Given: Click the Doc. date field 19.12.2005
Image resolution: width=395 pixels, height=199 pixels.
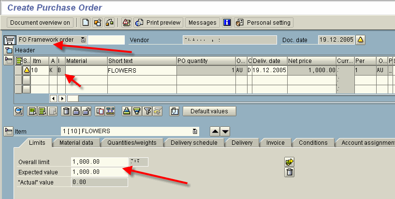Looking at the screenshot, I should 336,40.
